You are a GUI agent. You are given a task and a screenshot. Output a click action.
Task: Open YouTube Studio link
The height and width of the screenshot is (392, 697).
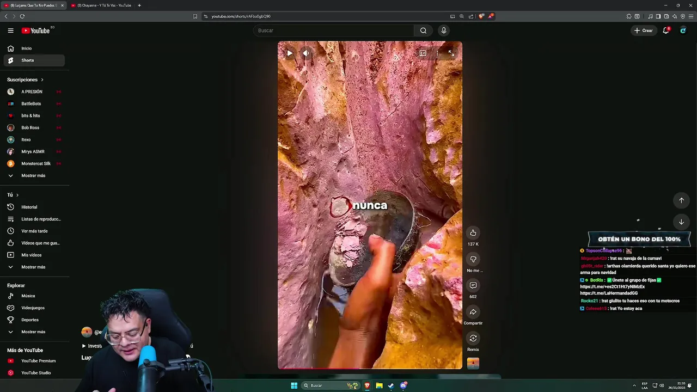pos(34,373)
